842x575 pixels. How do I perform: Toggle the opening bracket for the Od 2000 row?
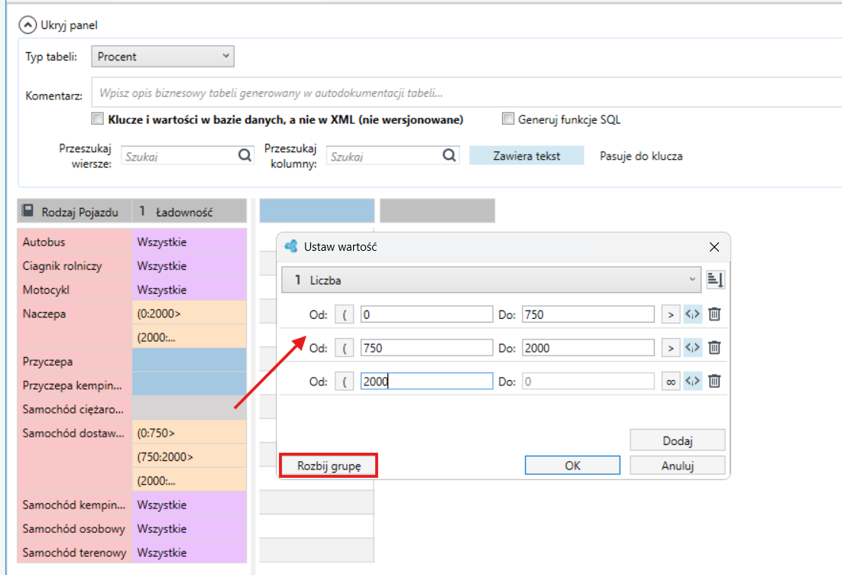344,381
